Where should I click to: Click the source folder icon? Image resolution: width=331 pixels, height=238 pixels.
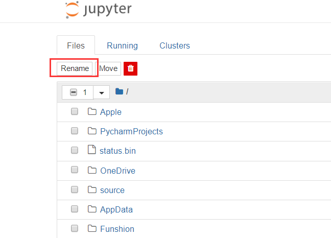coord(92,189)
